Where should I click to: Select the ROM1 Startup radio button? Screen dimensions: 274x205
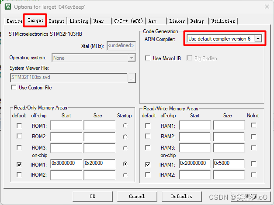pyautogui.click(x=125, y=126)
